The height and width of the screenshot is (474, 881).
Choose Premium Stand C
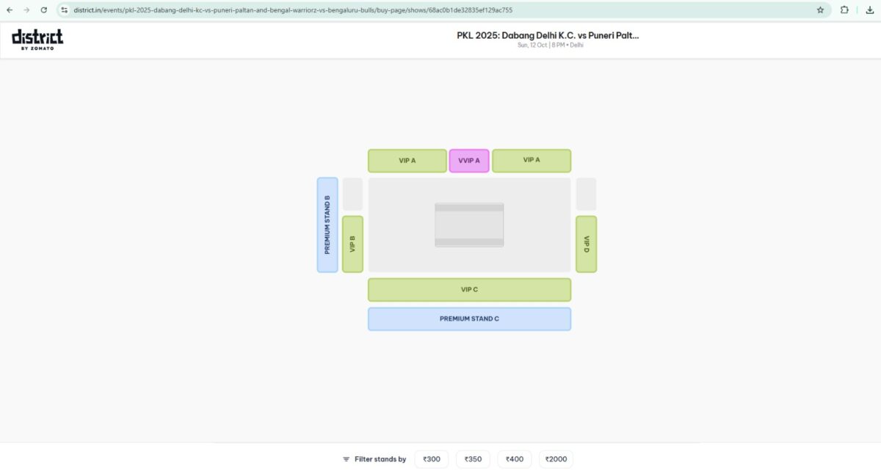(469, 318)
